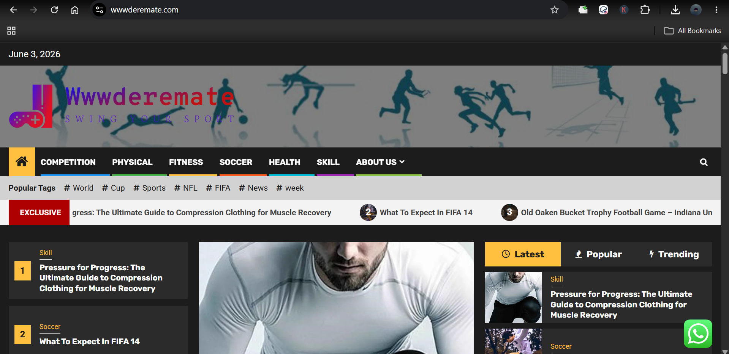Open the Chrome three-dot menu

pos(716,10)
